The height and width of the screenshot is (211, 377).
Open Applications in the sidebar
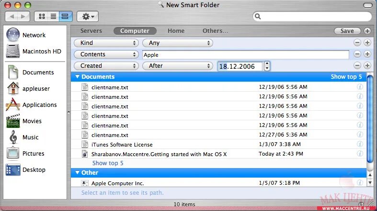point(31,105)
